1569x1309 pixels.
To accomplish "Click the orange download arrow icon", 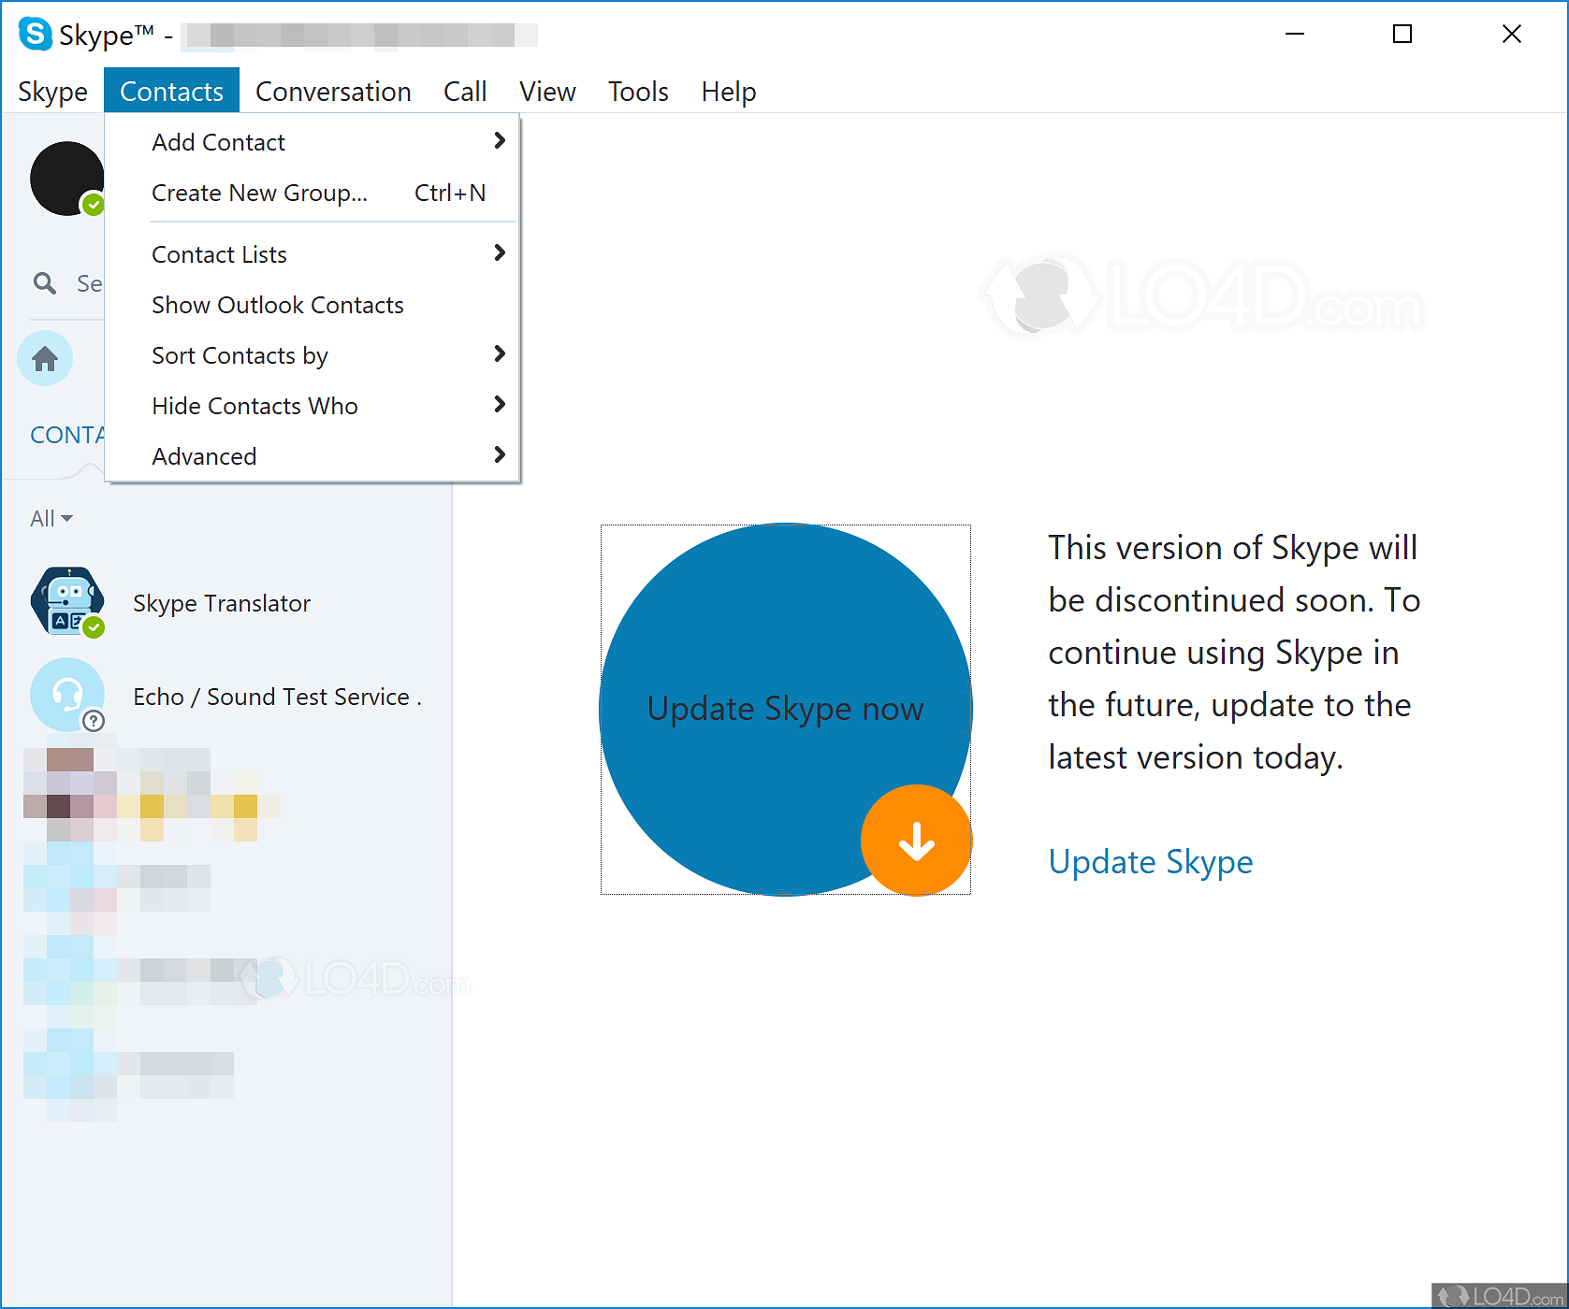I will [916, 841].
